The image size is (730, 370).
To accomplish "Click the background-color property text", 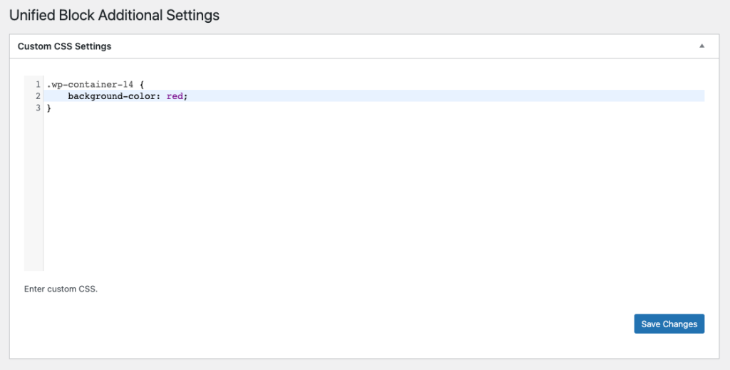I will (x=110, y=96).
